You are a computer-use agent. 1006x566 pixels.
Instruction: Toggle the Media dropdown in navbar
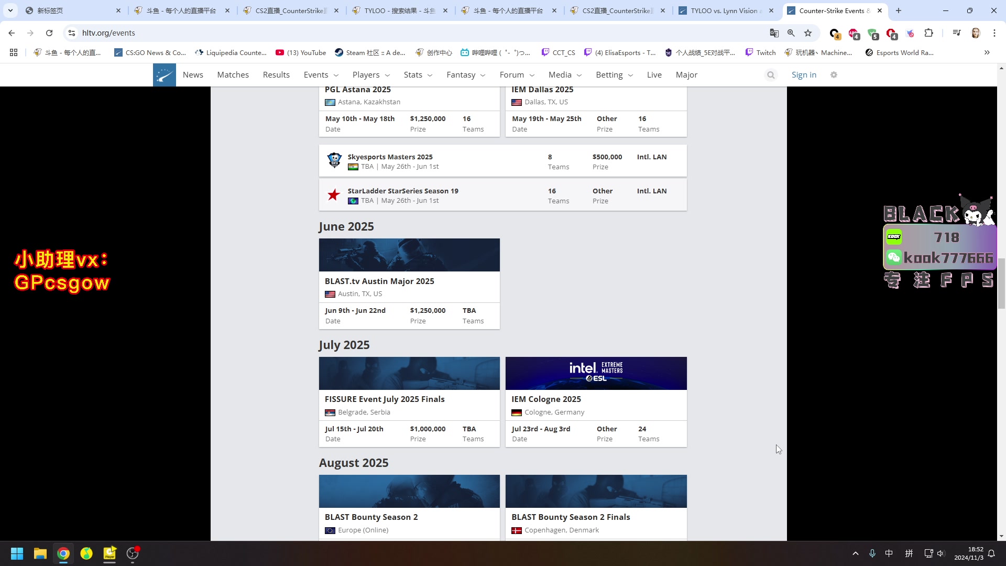(564, 74)
